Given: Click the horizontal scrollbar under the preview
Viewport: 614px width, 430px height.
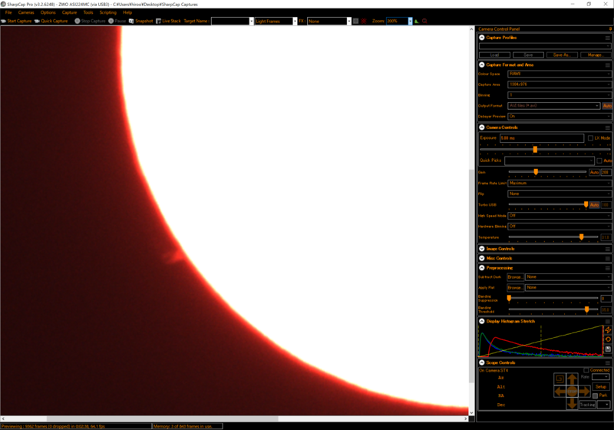Looking at the screenshot, I should (x=234, y=418).
